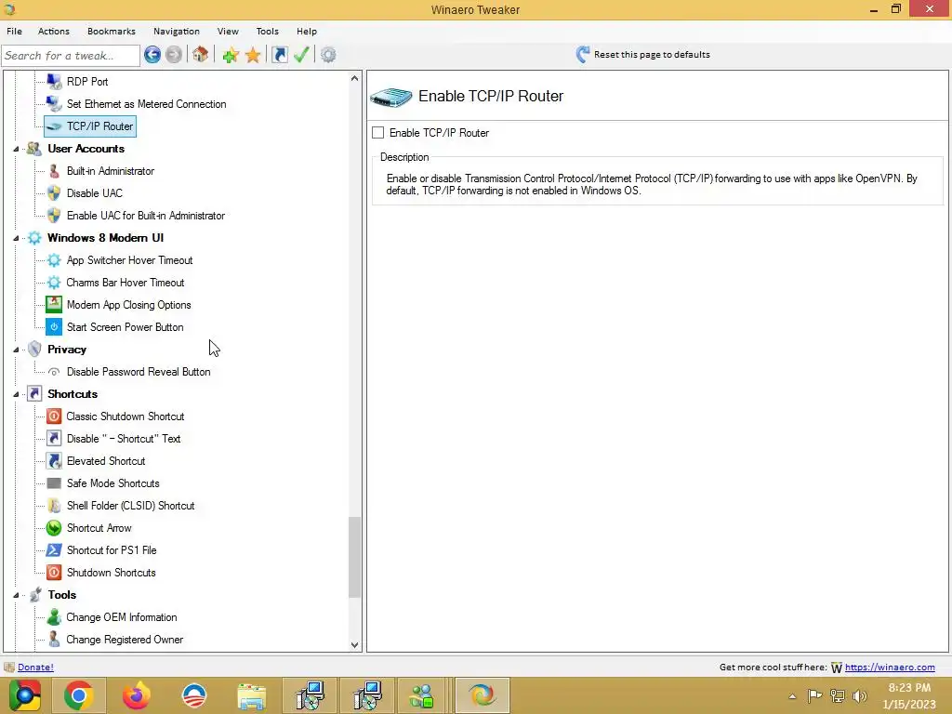Select the TCP/IP Router tree item

(x=99, y=126)
